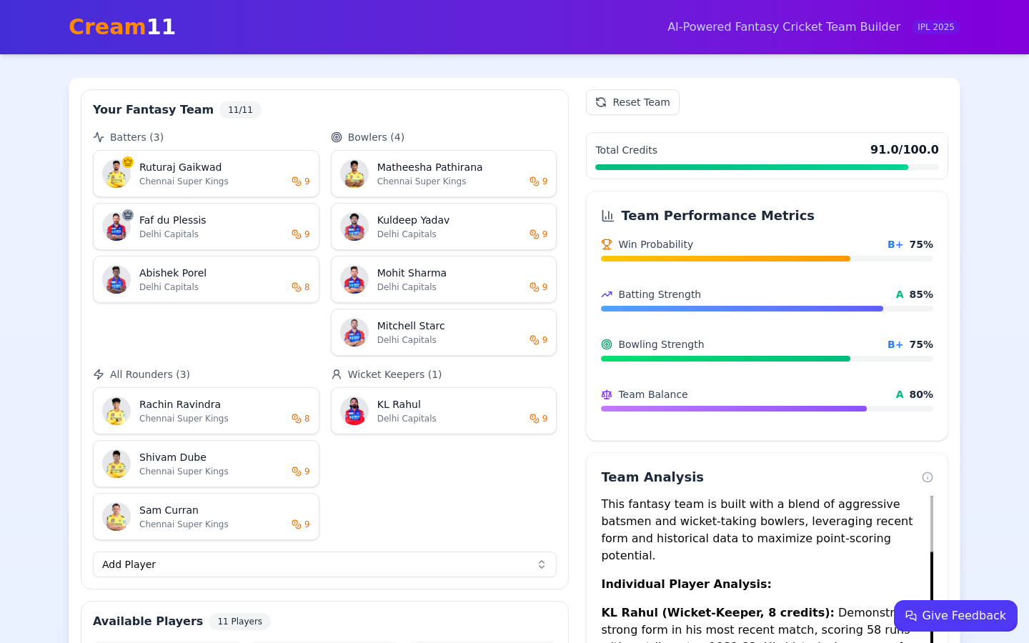
Task: Click the 11 Players badge
Action: [x=239, y=622]
